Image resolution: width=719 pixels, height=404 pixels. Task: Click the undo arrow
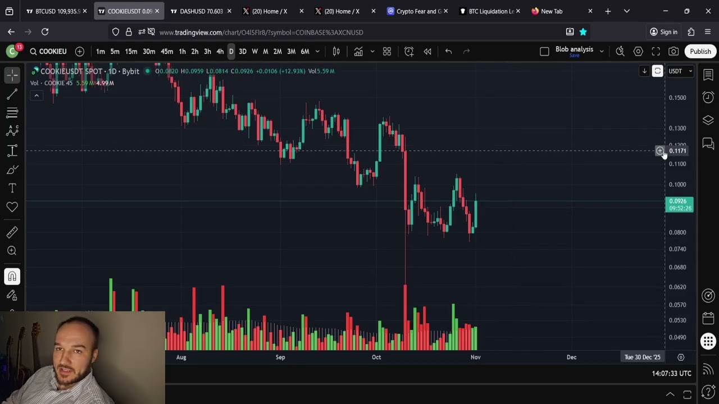pyautogui.click(x=448, y=52)
